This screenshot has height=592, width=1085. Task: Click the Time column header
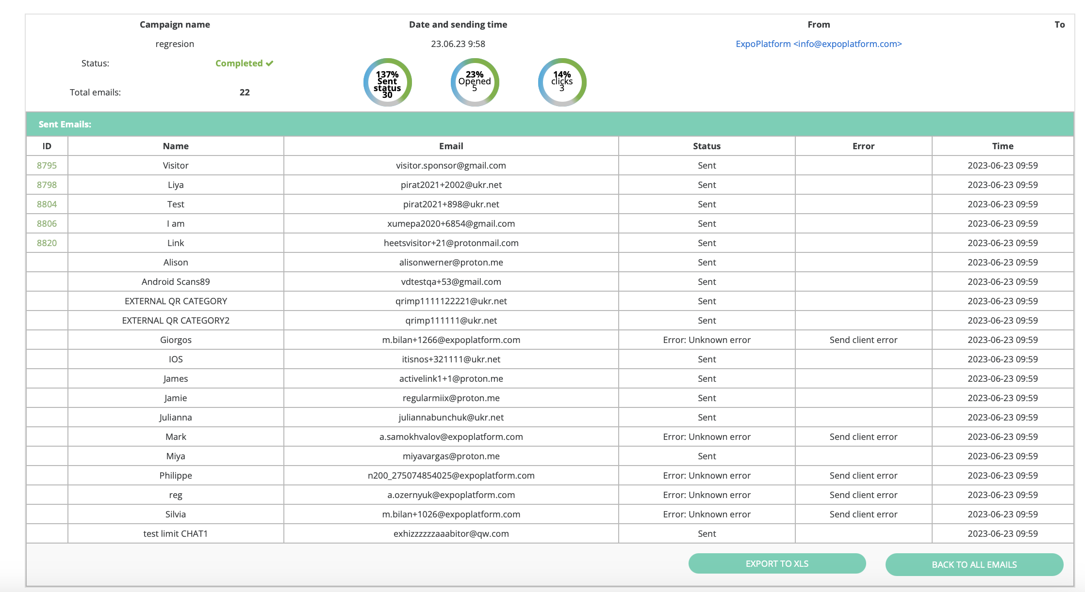pyautogui.click(x=1003, y=146)
